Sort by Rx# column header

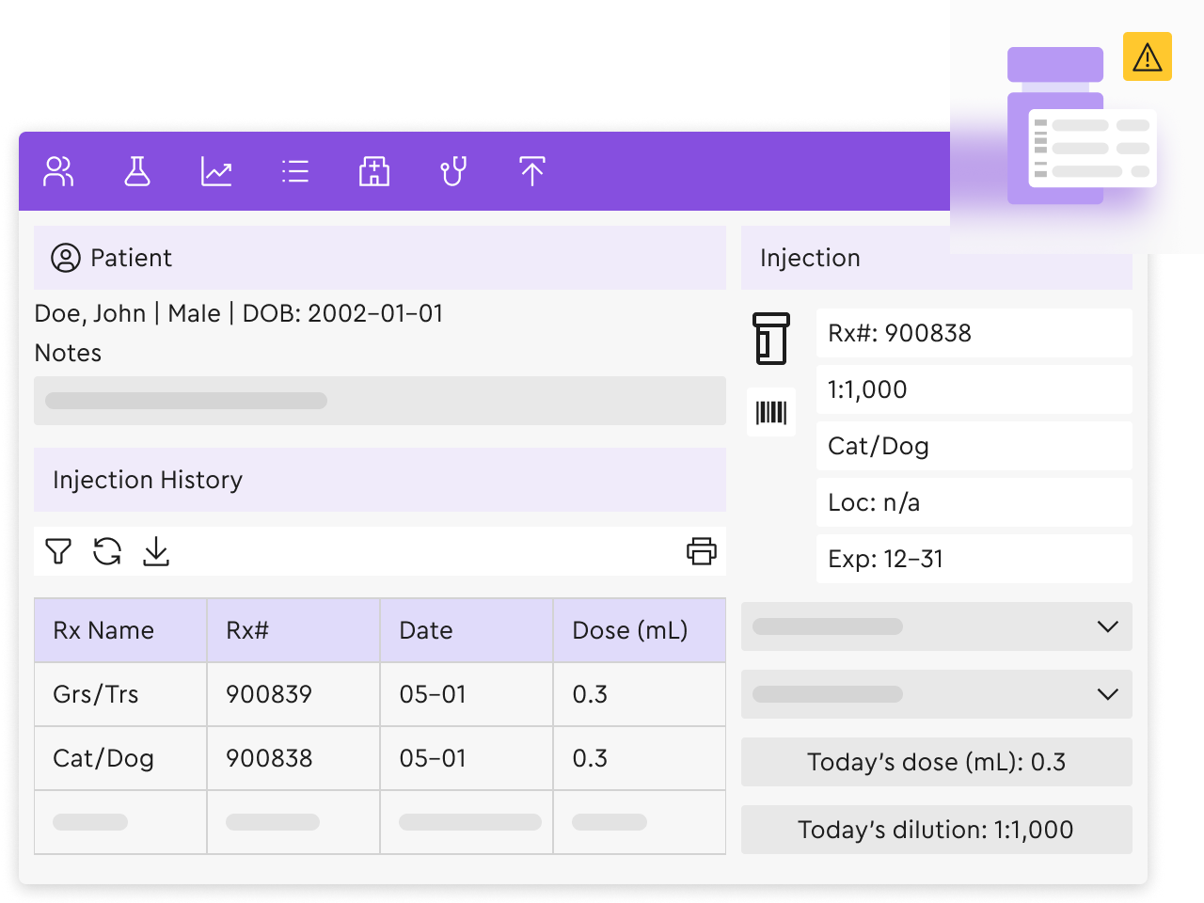293,630
